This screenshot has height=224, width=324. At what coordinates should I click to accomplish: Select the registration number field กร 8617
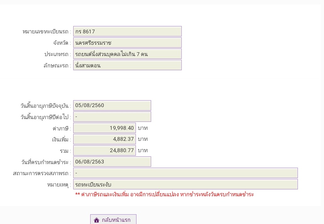point(127,31)
